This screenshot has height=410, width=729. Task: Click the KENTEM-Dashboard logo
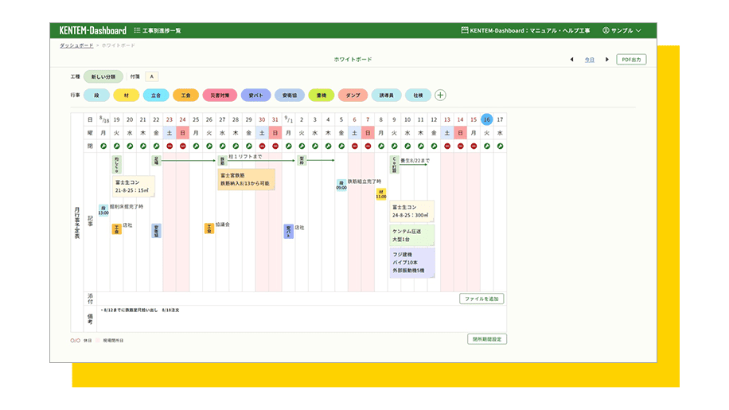click(92, 31)
